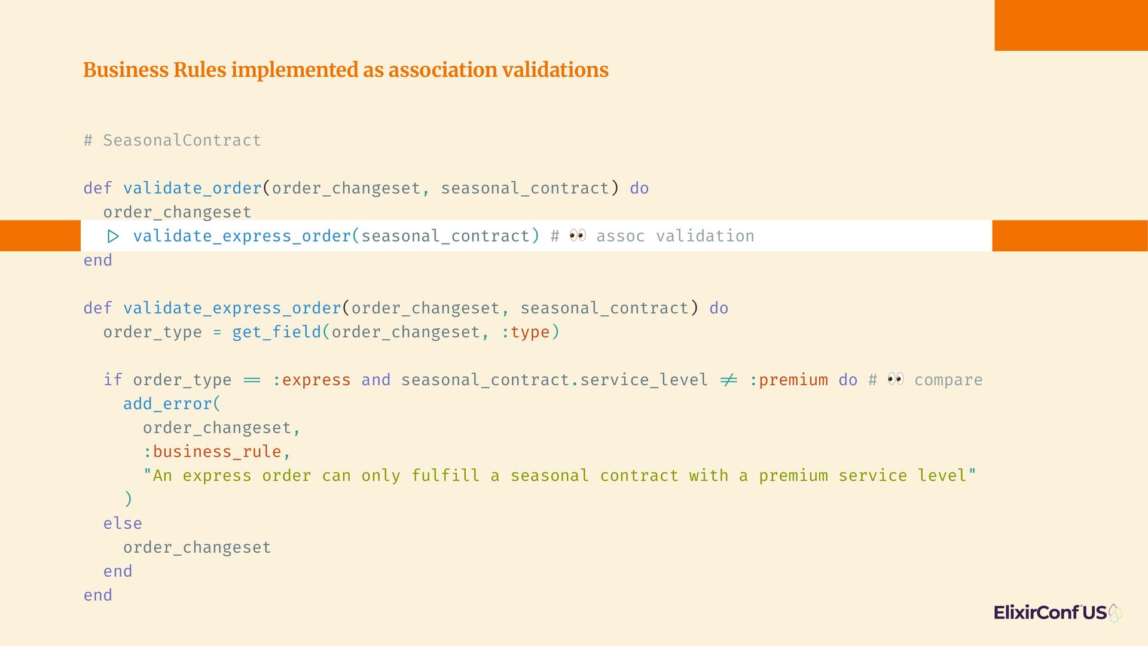Click the :premium atom

[x=789, y=380]
